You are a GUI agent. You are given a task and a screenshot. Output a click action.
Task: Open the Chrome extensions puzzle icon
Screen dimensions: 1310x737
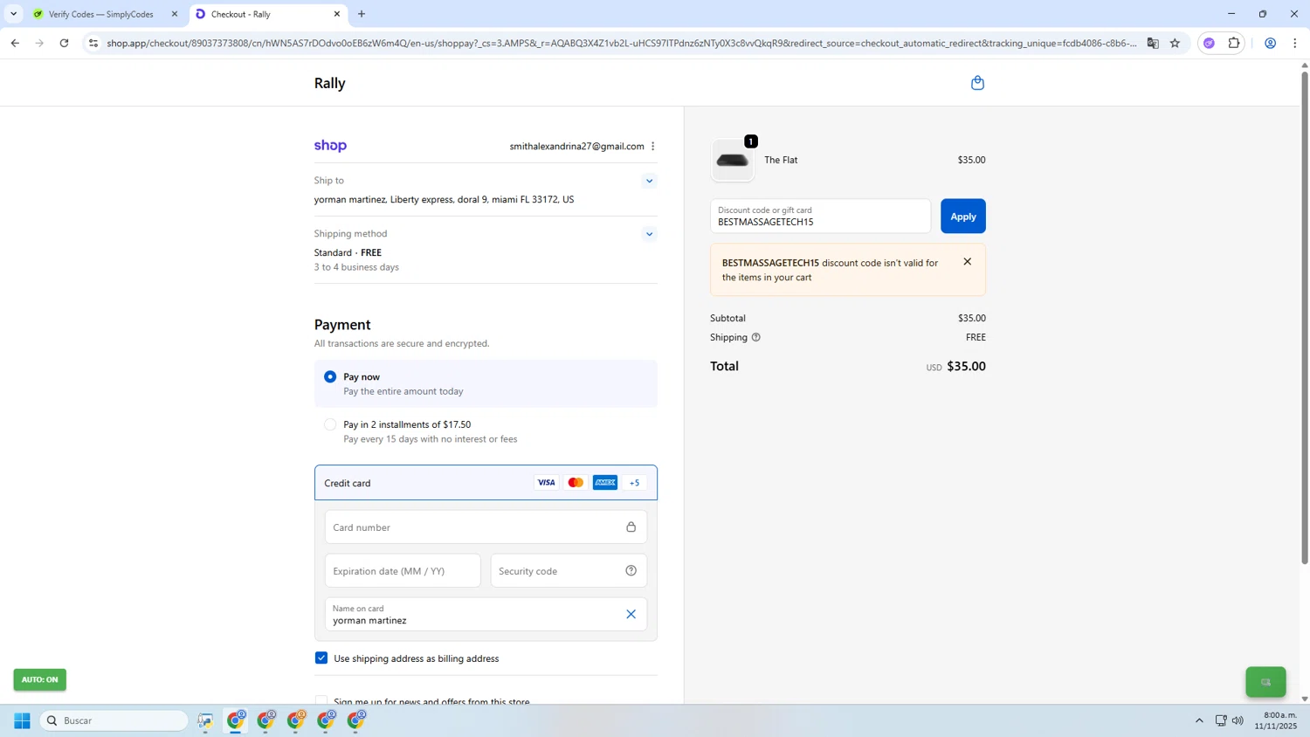pos(1234,43)
